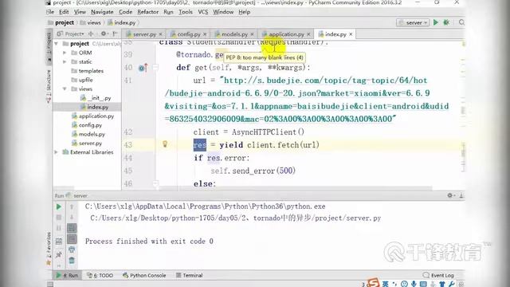Toggle soft-wrap in Run console
Screen dimensions: 510x287
click(x=72, y=228)
